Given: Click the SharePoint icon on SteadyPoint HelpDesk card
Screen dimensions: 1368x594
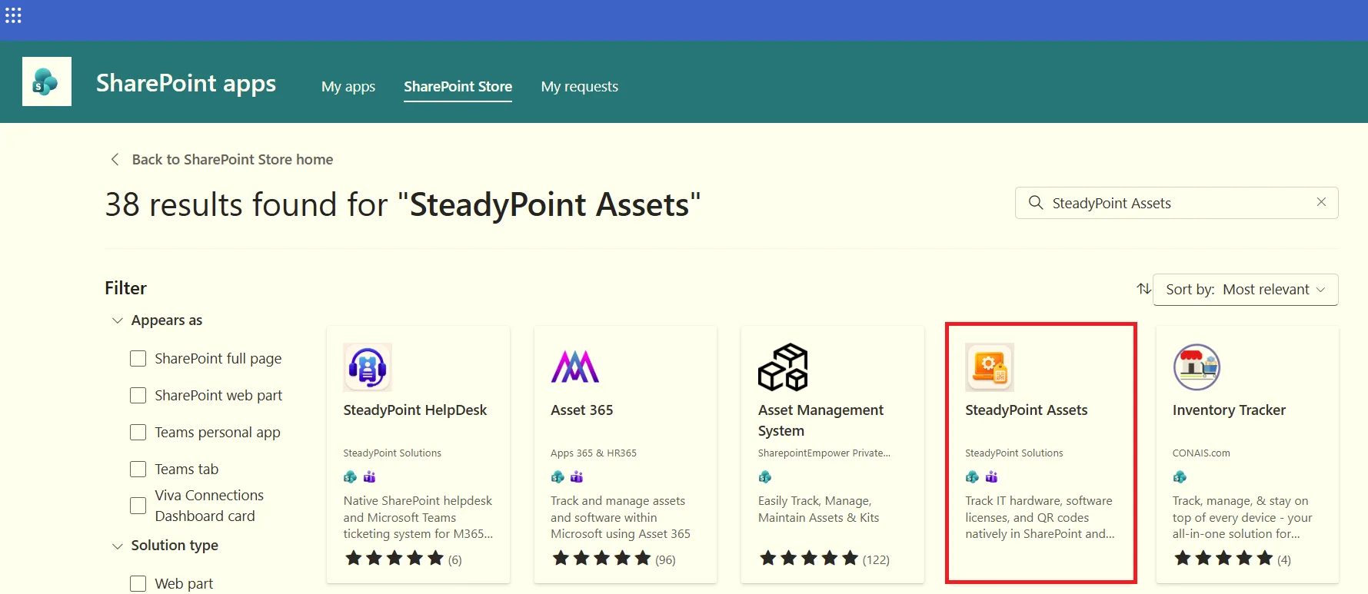Looking at the screenshot, I should click(350, 477).
